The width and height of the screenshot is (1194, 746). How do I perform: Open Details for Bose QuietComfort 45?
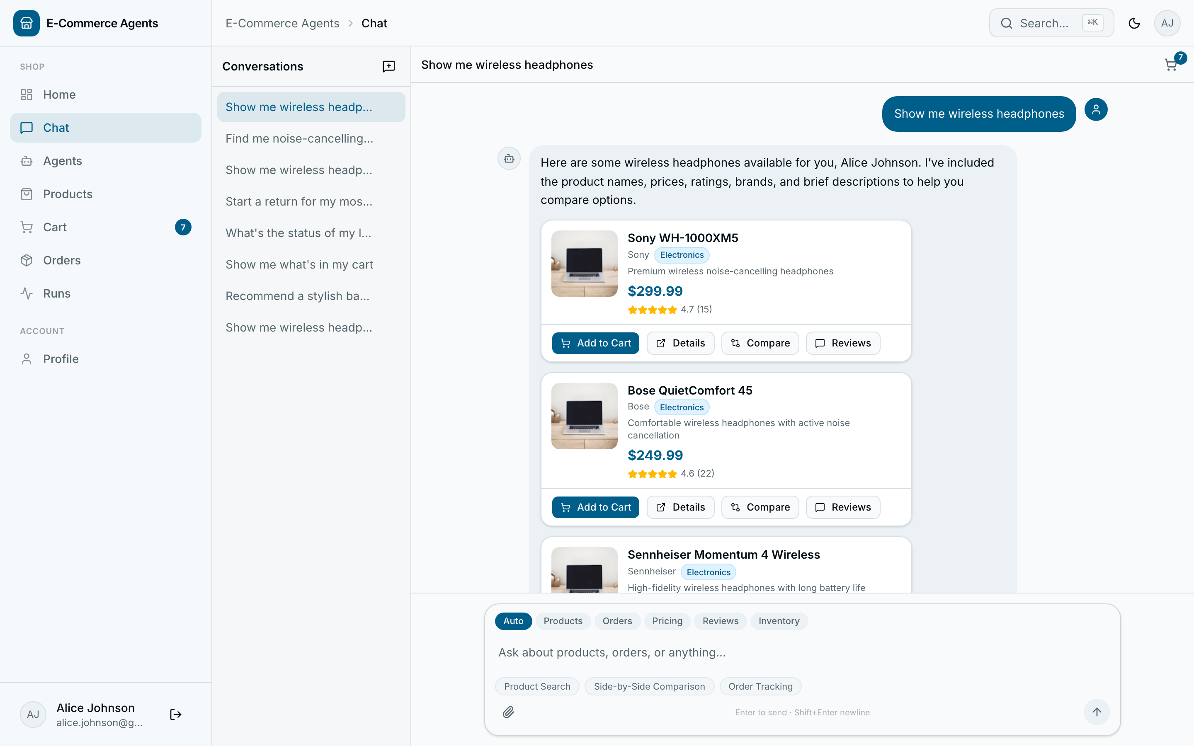[680, 507]
